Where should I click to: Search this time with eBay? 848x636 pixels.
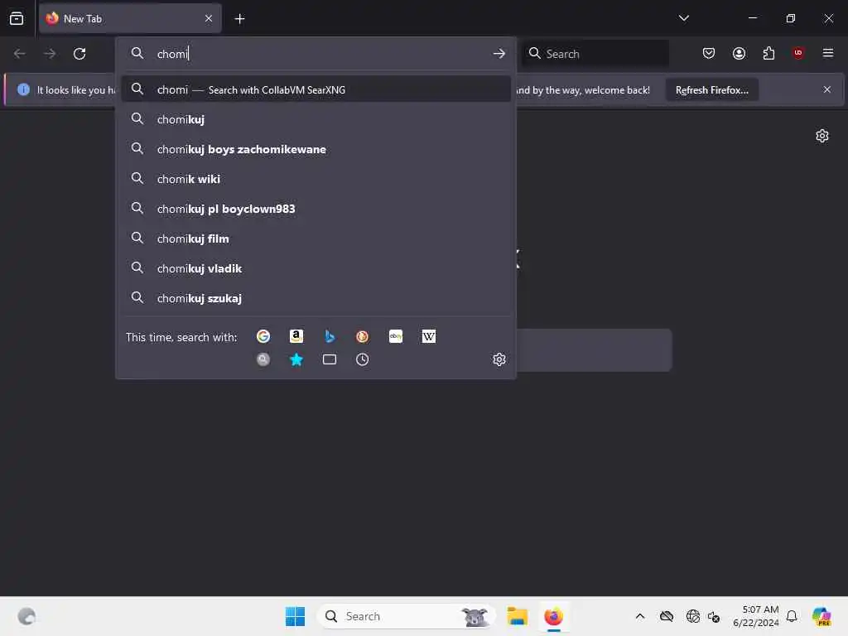click(x=395, y=336)
